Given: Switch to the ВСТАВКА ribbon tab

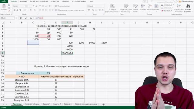Looking at the screenshot, I should pyautogui.click(x=24, y=1).
